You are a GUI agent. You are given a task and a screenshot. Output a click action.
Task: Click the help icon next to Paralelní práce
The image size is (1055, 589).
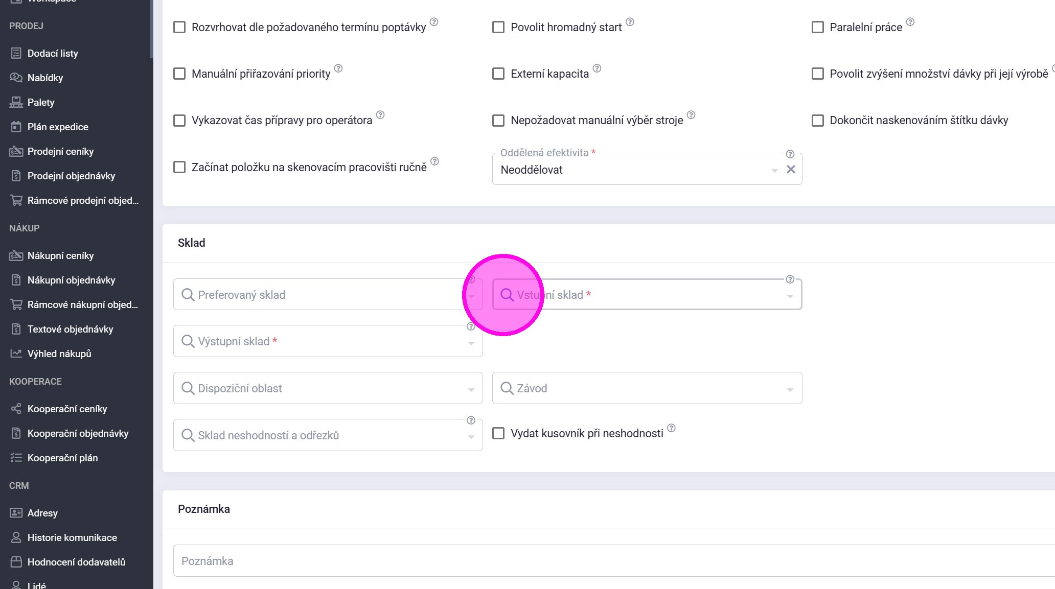click(910, 22)
